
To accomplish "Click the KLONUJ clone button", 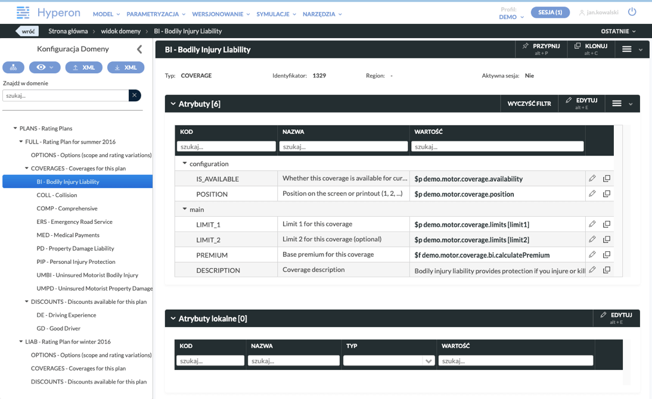I will pyautogui.click(x=591, y=49).
